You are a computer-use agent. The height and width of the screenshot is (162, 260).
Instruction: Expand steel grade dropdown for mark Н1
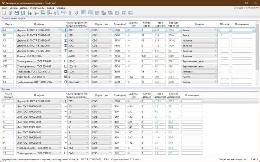(x=110, y=77)
